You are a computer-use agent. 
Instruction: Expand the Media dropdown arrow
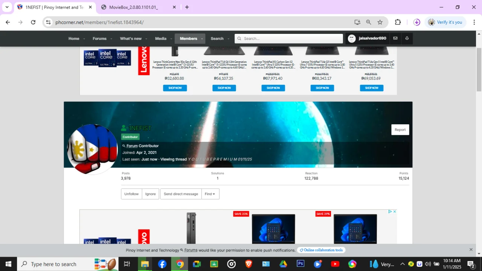pyautogui.click(x=171, y=39)
